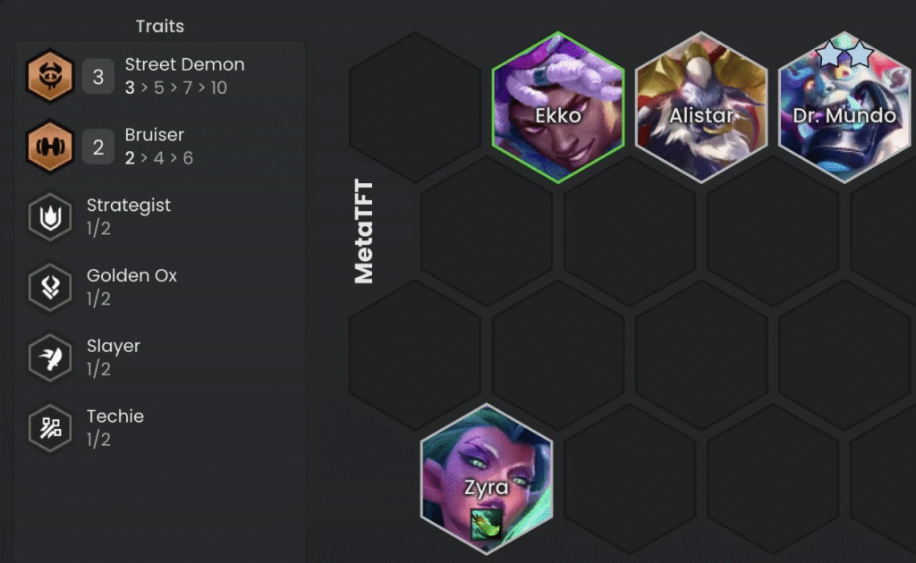Click the Street Demon trait icon
Screen dimensions: 916x563
50,76
